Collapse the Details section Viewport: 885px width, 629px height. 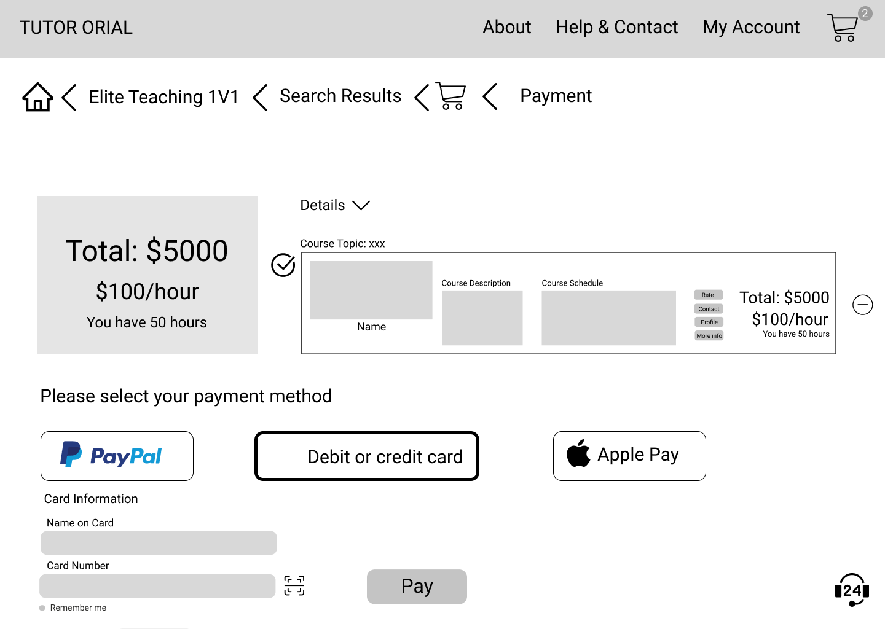361,205
